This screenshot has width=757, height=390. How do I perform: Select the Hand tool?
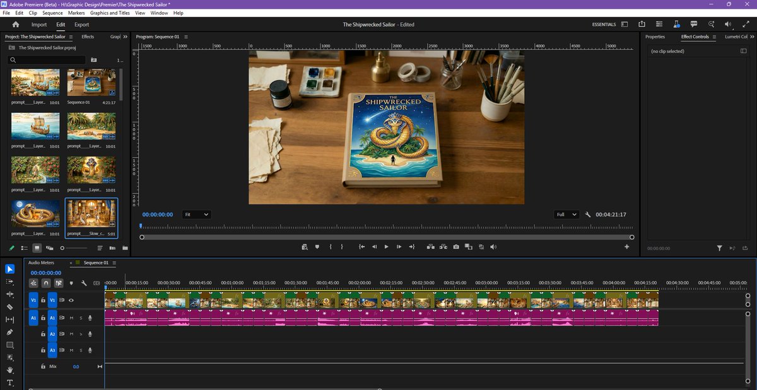pos(9,370)
